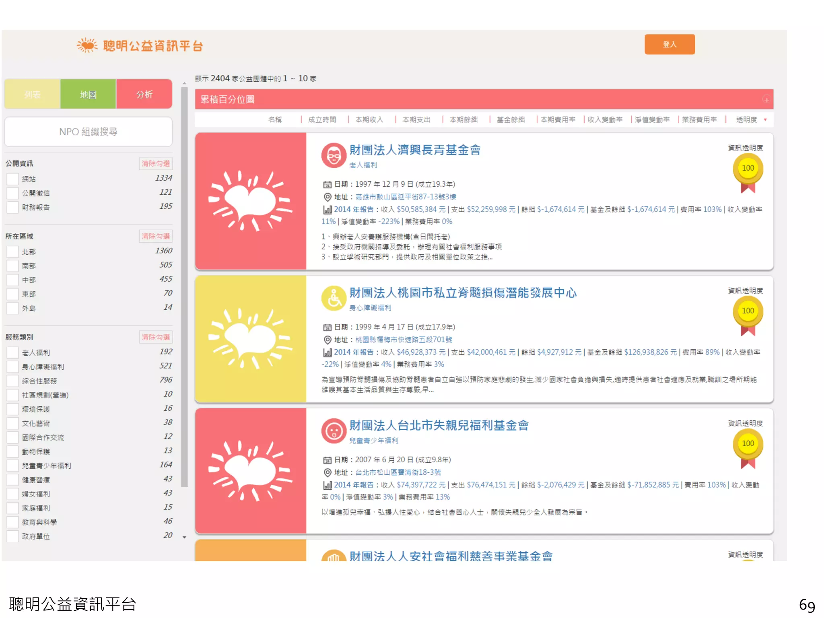The width and height of the screenshot is (824, 618).
Task: Open 財團法人台北市失親兒福利基金會 link
Action: (x=439, y=426)
